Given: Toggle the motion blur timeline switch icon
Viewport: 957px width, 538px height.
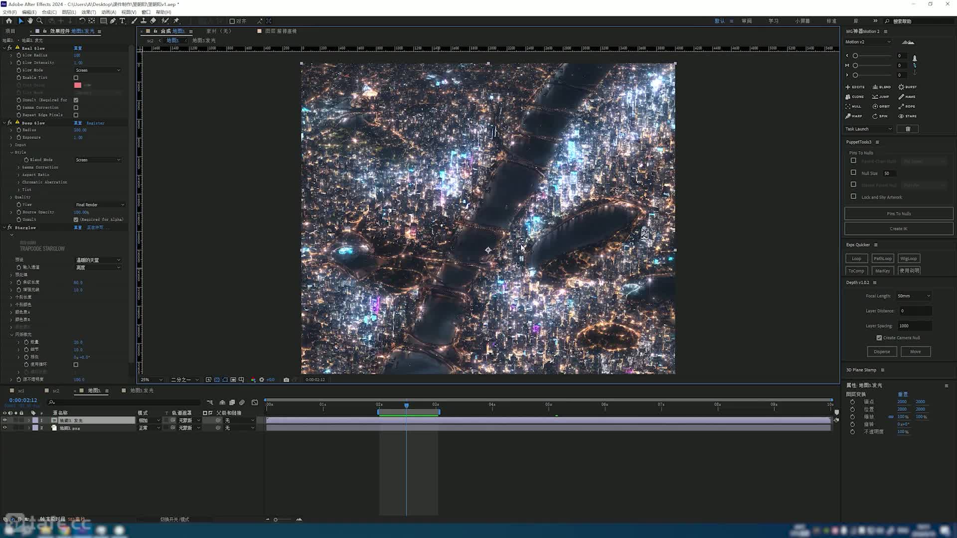Looking at the screenshot, I should (242, 403).
